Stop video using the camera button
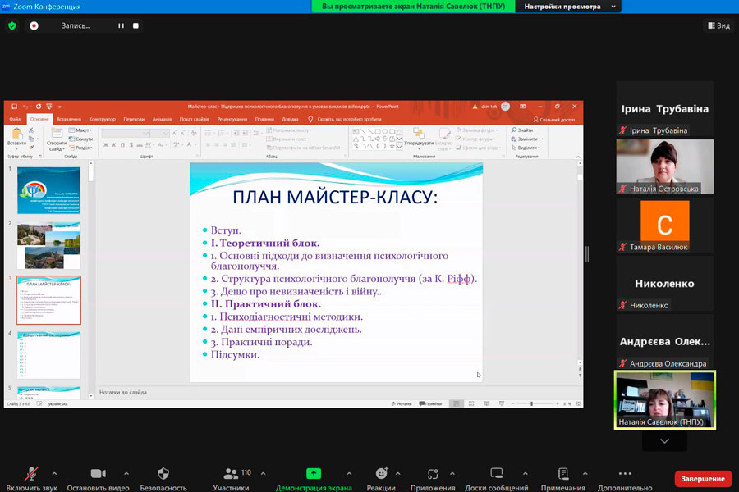Screen dimensions: 739x492 click(x=98, y=474)
